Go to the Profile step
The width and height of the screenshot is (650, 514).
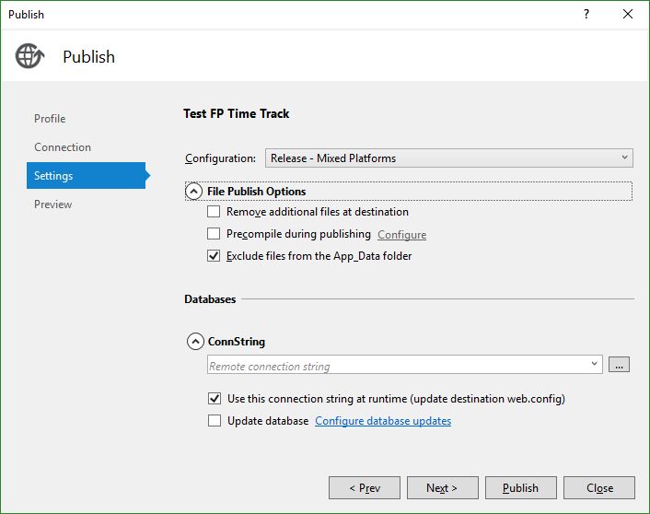[50, 119]
